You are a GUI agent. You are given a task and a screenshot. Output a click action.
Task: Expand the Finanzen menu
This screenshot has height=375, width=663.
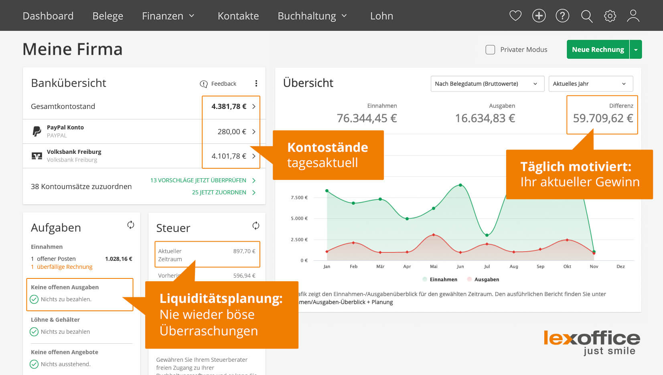coord(168,16)
